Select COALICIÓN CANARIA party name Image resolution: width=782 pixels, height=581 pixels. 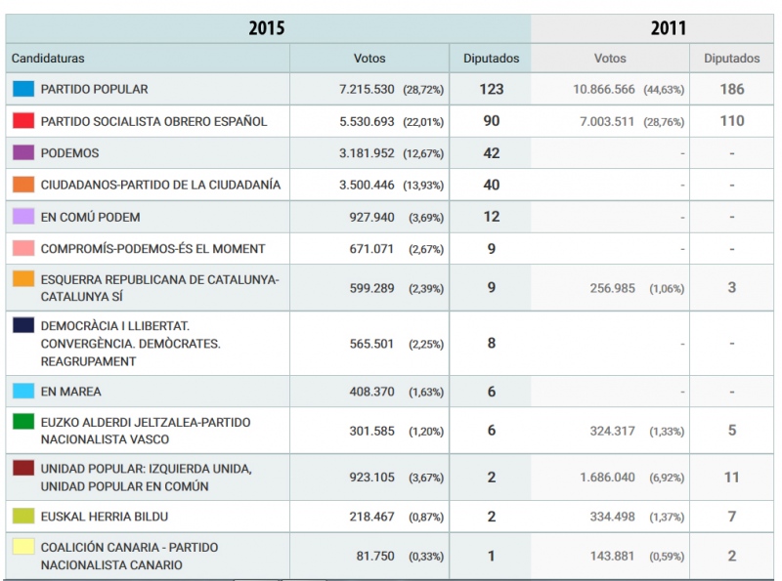(129, 556)
